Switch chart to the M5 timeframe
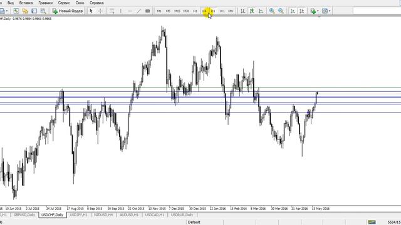 click(x=168, y=11)
